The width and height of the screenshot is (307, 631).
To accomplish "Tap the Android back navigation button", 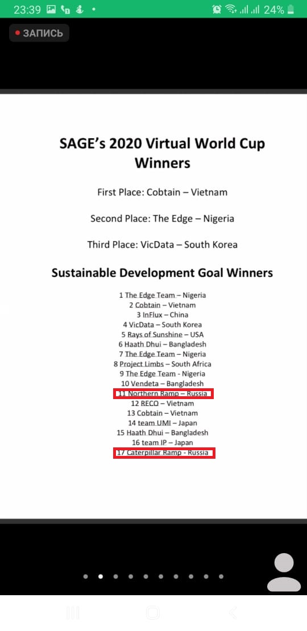I will [x=233, y=613].
